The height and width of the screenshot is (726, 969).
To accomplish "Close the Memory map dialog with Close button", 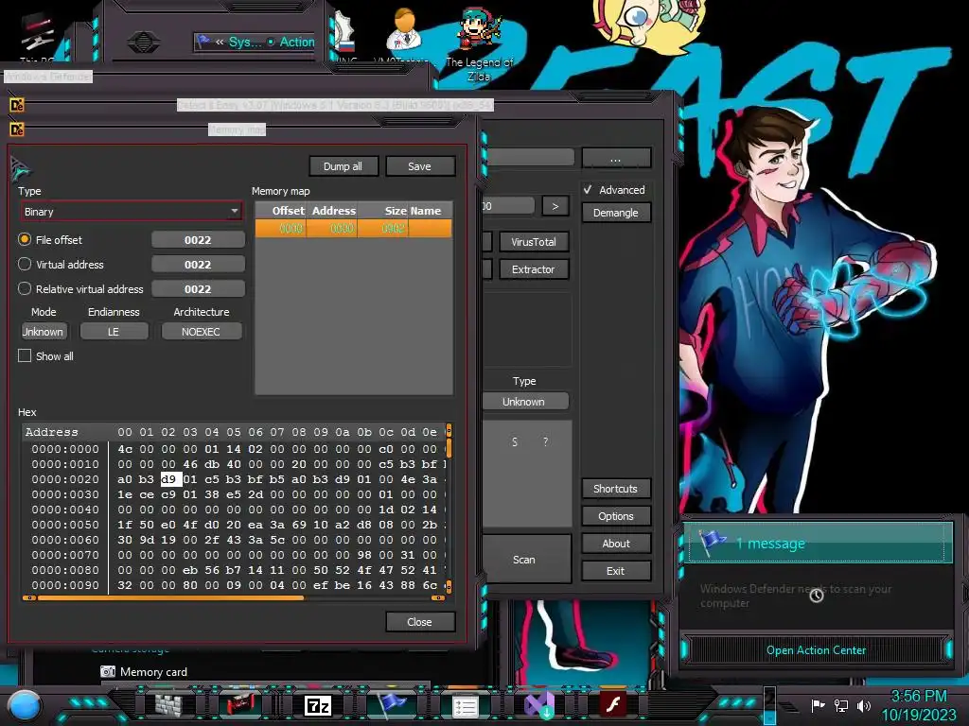I will [419, 622].
